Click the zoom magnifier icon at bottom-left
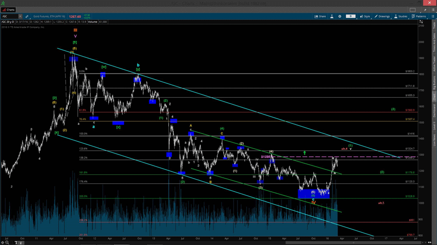 (7, 243)
